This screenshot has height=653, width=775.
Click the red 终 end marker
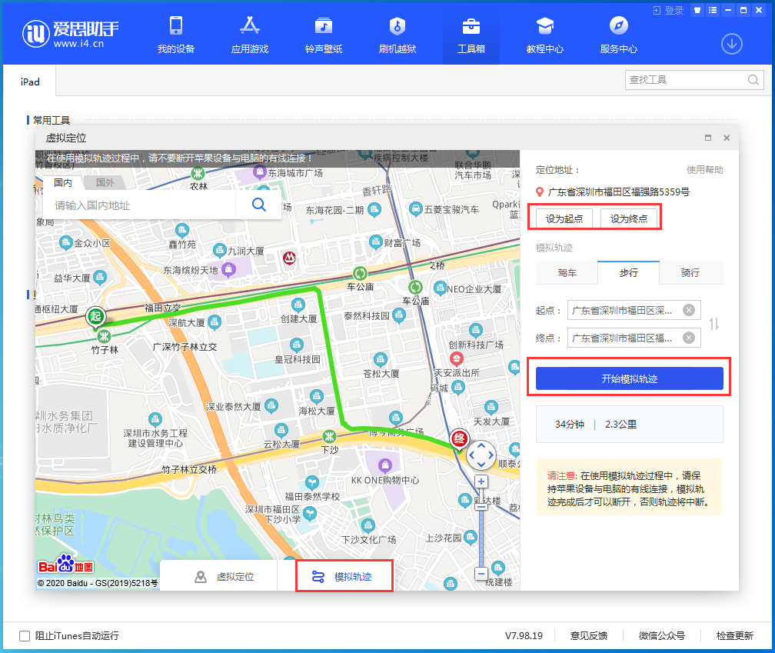[459, 439]
